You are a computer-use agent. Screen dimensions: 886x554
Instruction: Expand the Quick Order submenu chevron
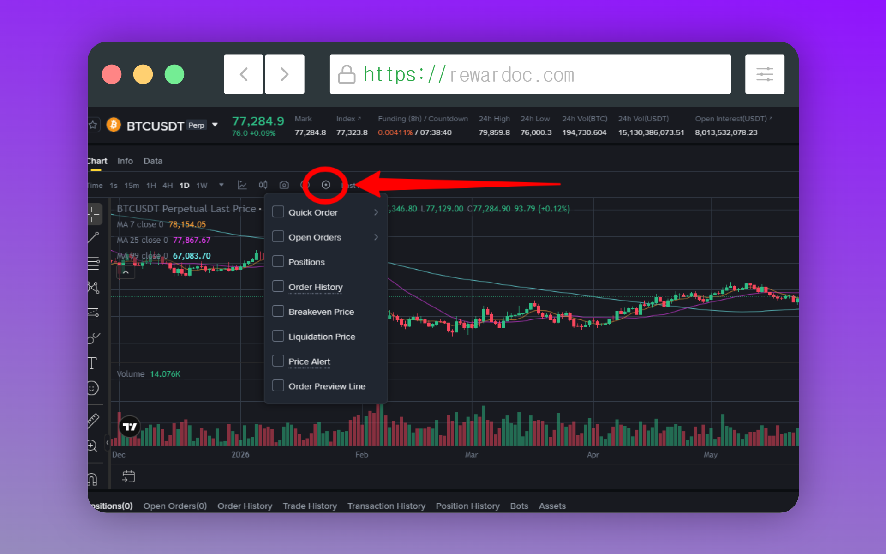tap(376, 212)
